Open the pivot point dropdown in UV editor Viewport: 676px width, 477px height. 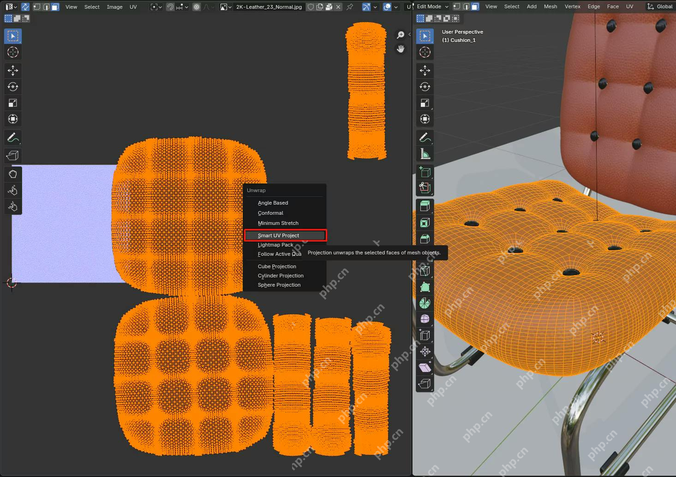156,7
